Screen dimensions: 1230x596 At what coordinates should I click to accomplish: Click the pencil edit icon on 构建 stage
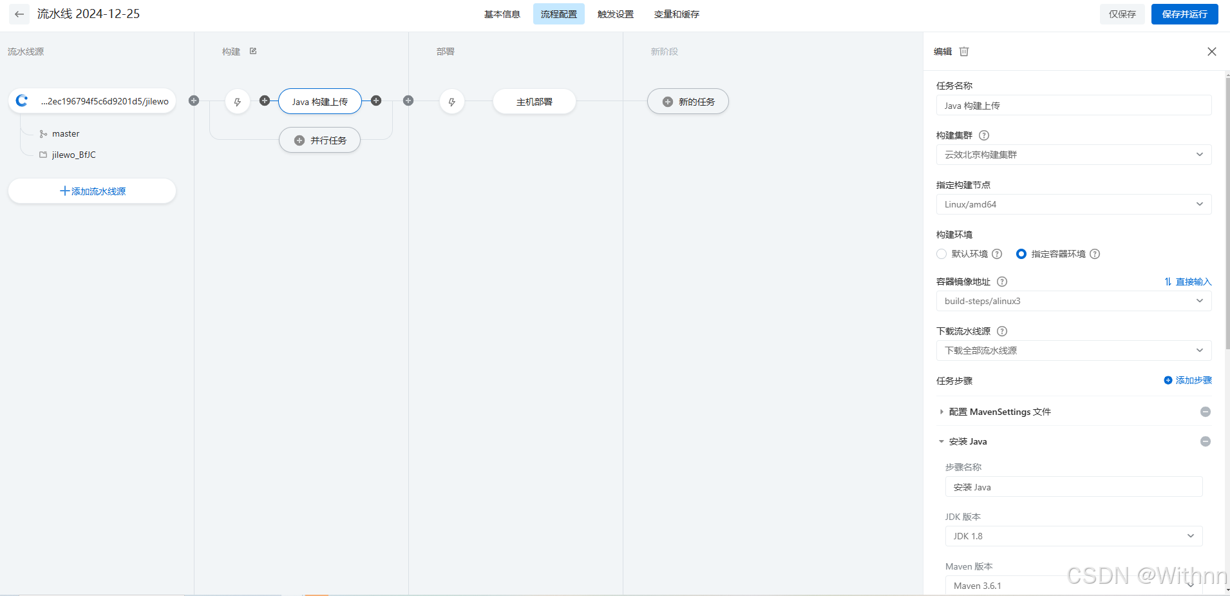tap(252, 51)
